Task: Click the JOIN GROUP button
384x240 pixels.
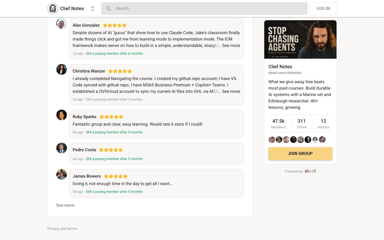Action: click(x=300, y=154)
